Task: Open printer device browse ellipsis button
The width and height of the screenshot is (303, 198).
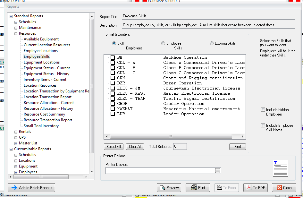Action: point(218,171)
